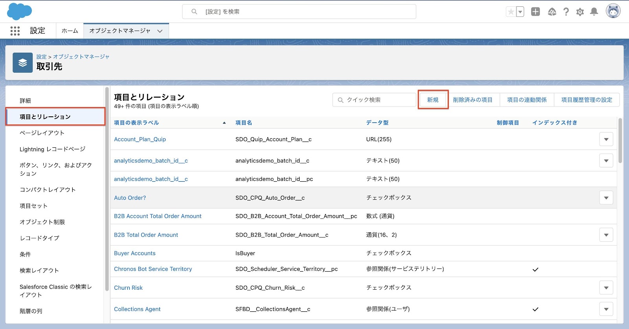
Task: Open the help question mark icon
Action: tap(566, 12)
